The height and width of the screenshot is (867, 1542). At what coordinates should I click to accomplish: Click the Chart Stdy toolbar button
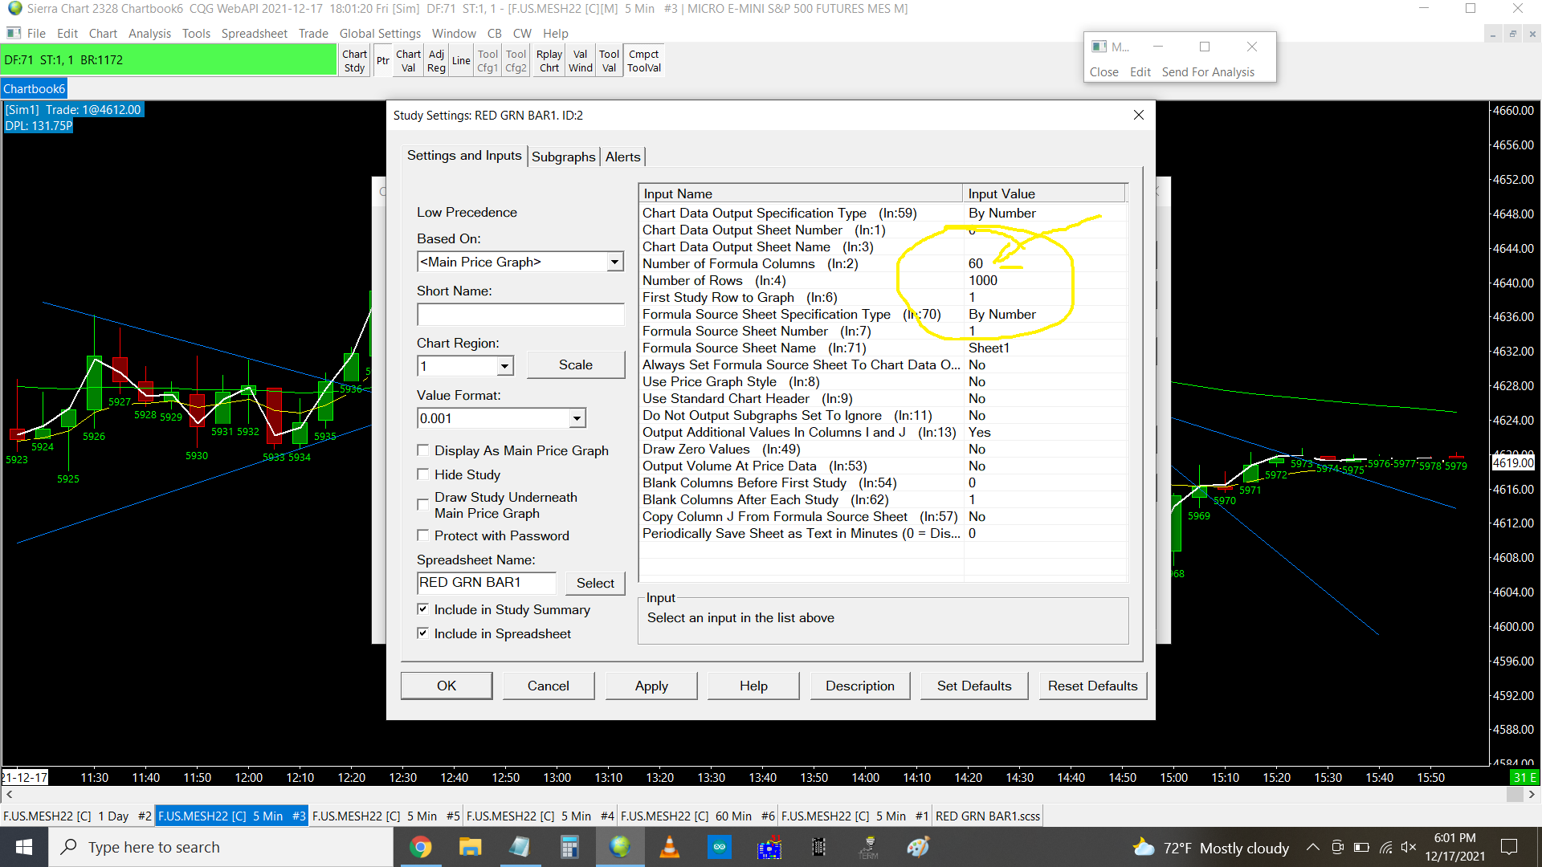(354, 61)
